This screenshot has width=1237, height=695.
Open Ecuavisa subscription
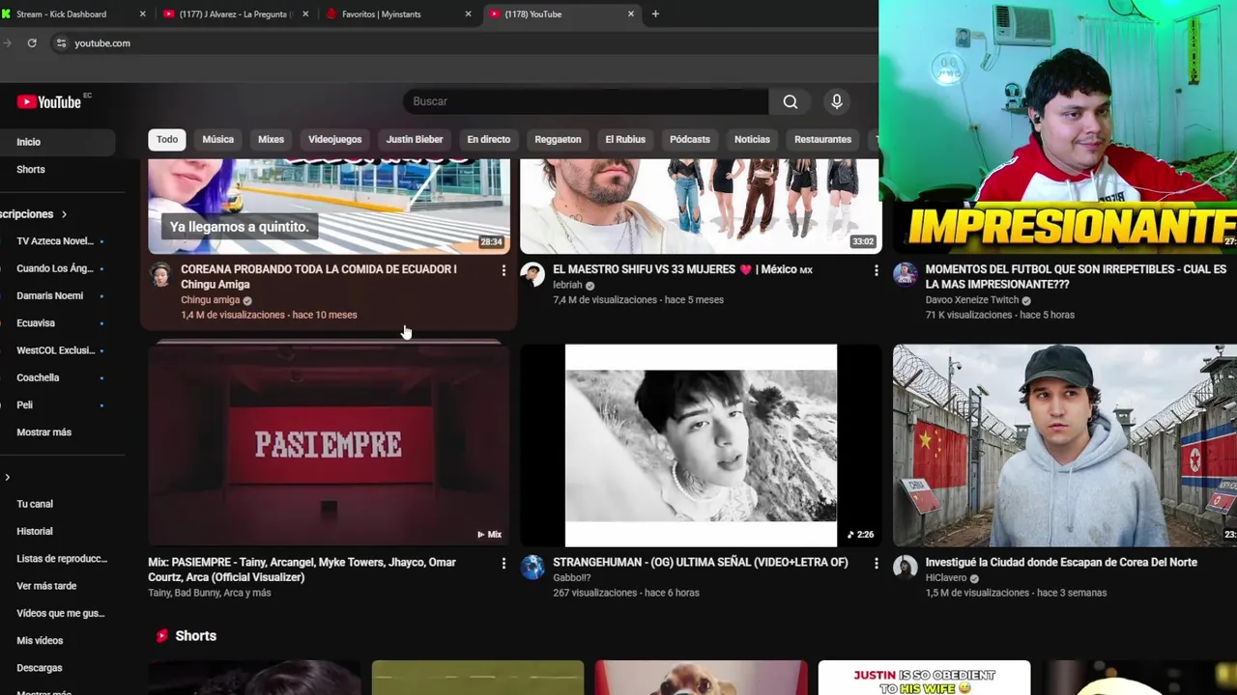(x=36, y=323)
